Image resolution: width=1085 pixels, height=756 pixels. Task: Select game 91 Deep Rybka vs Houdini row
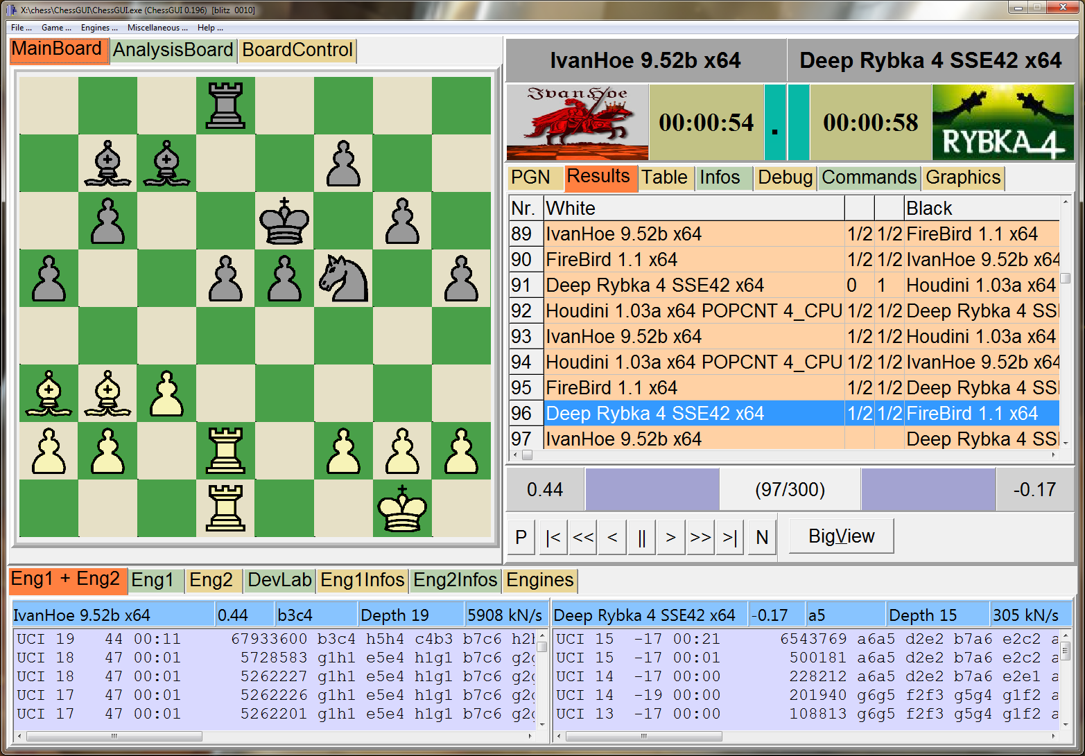pyautogui.click(x=784, y=285)
